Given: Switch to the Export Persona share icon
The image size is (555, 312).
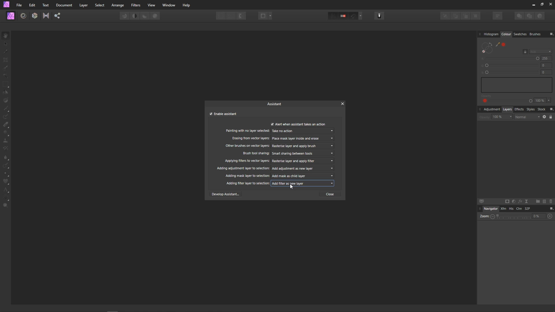Looking at the screenshot, I should [57, 16].
